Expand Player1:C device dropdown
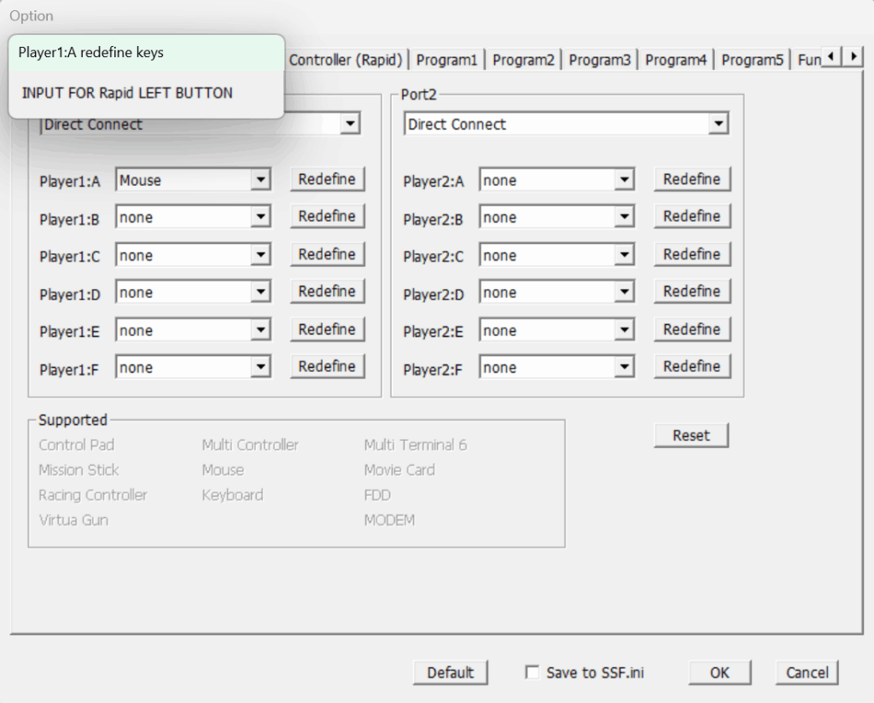The width and height of the screenshot is (874, 703). pos(261,255)
